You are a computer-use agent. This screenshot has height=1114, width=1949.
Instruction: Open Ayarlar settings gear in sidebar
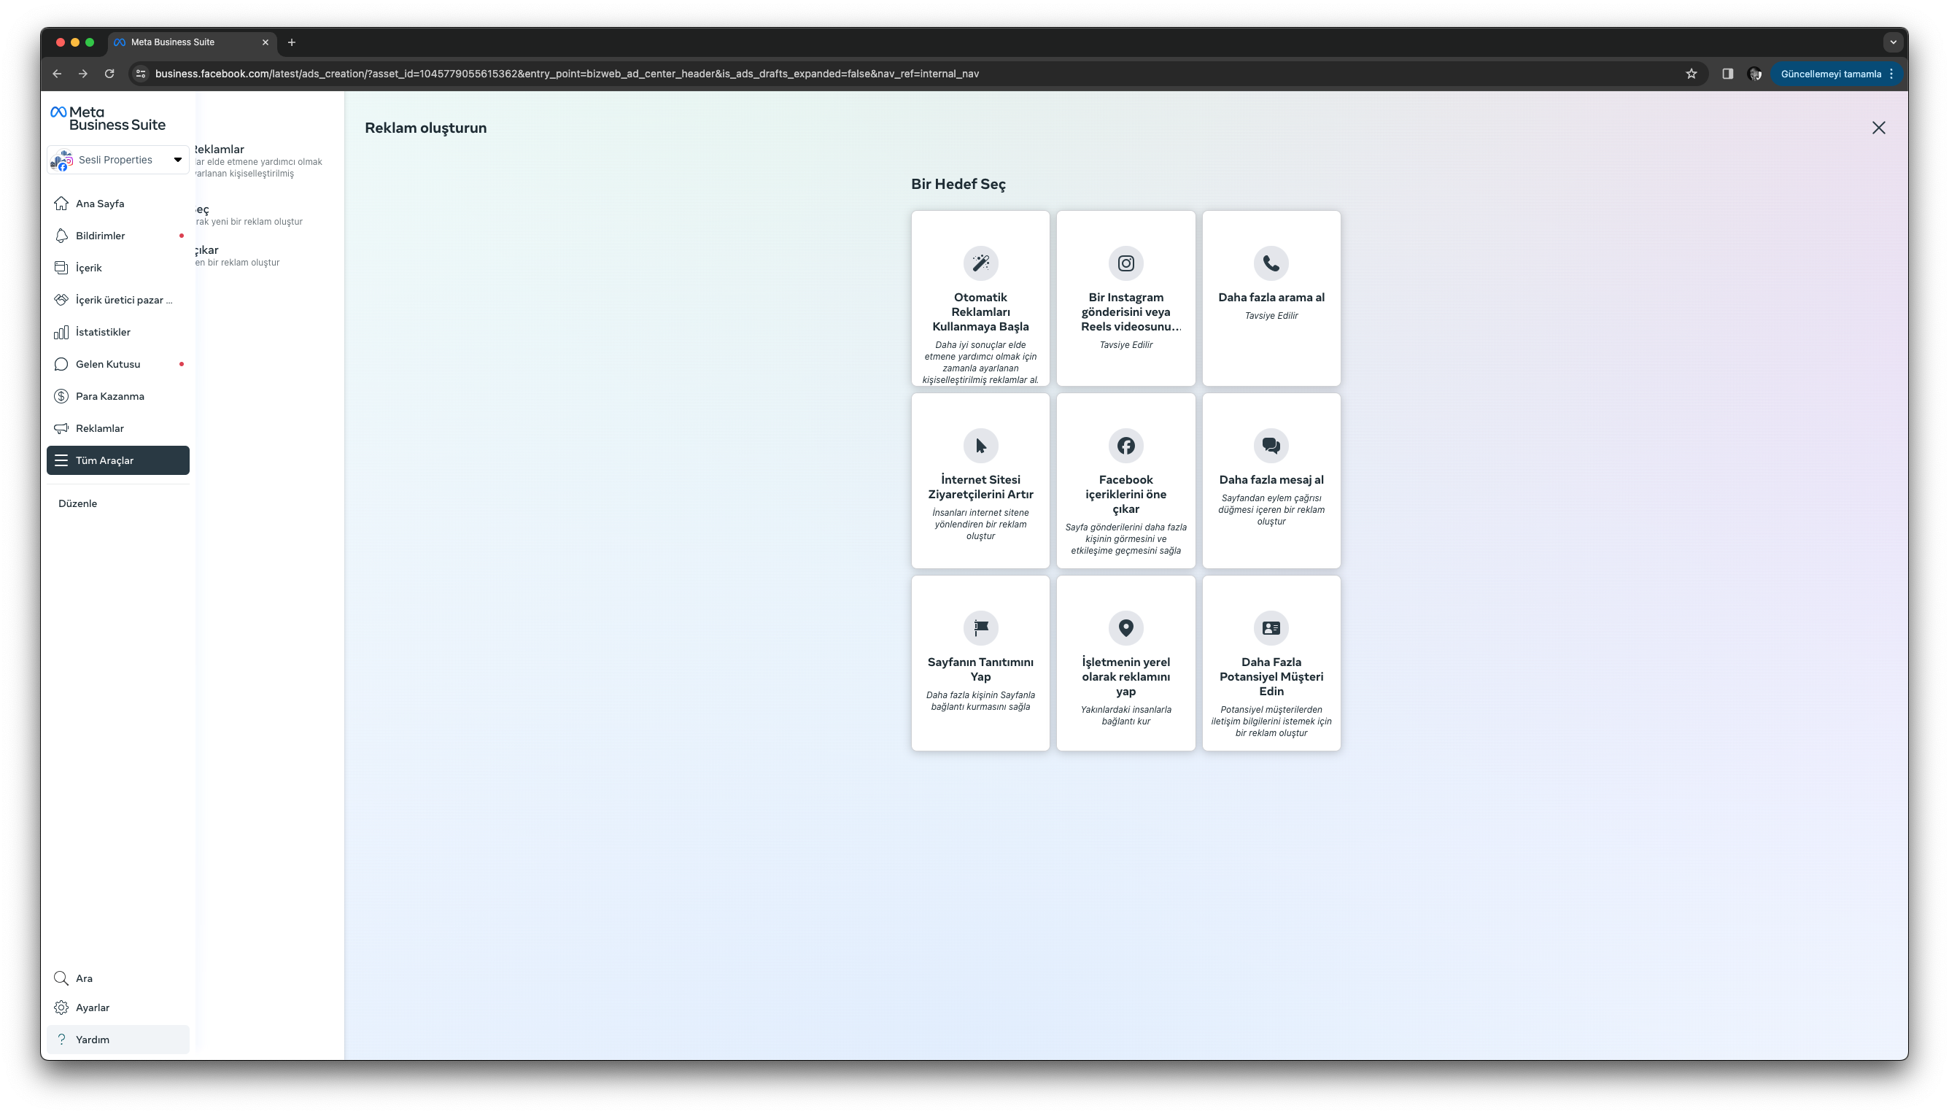coord(62,1007)
